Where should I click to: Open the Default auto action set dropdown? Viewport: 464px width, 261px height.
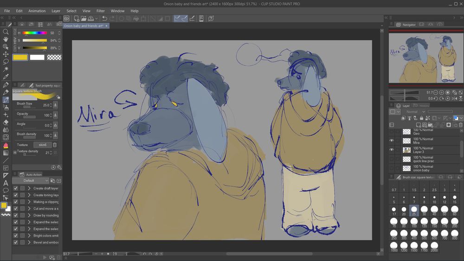tap(31, 181)
